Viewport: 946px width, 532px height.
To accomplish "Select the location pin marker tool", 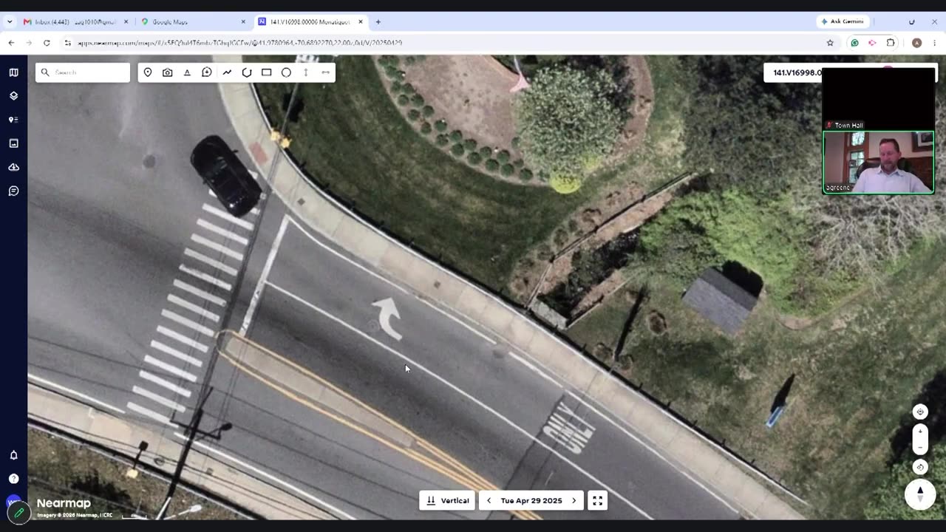I will (x=148, y=72).
